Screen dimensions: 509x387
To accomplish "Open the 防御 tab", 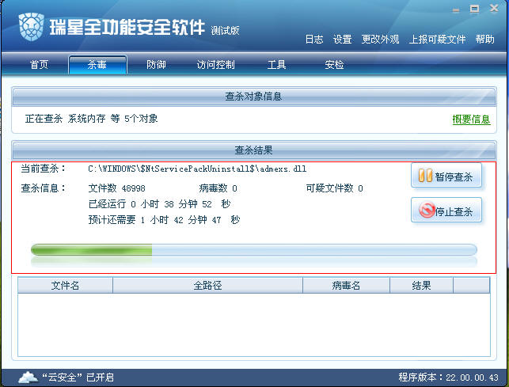I will point(156,65).
